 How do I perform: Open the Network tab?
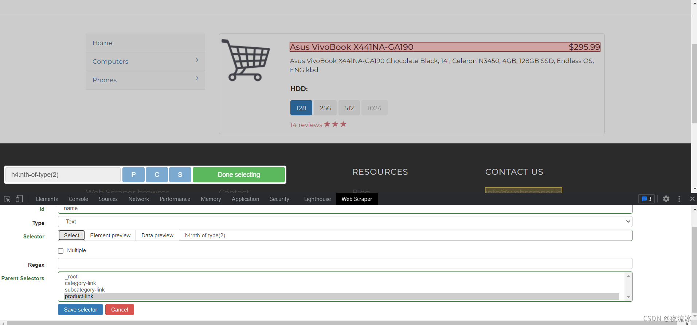[139, 199]
